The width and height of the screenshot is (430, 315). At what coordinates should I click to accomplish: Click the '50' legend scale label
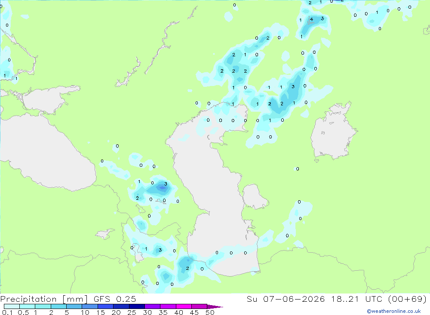click(x=210, y=312)
